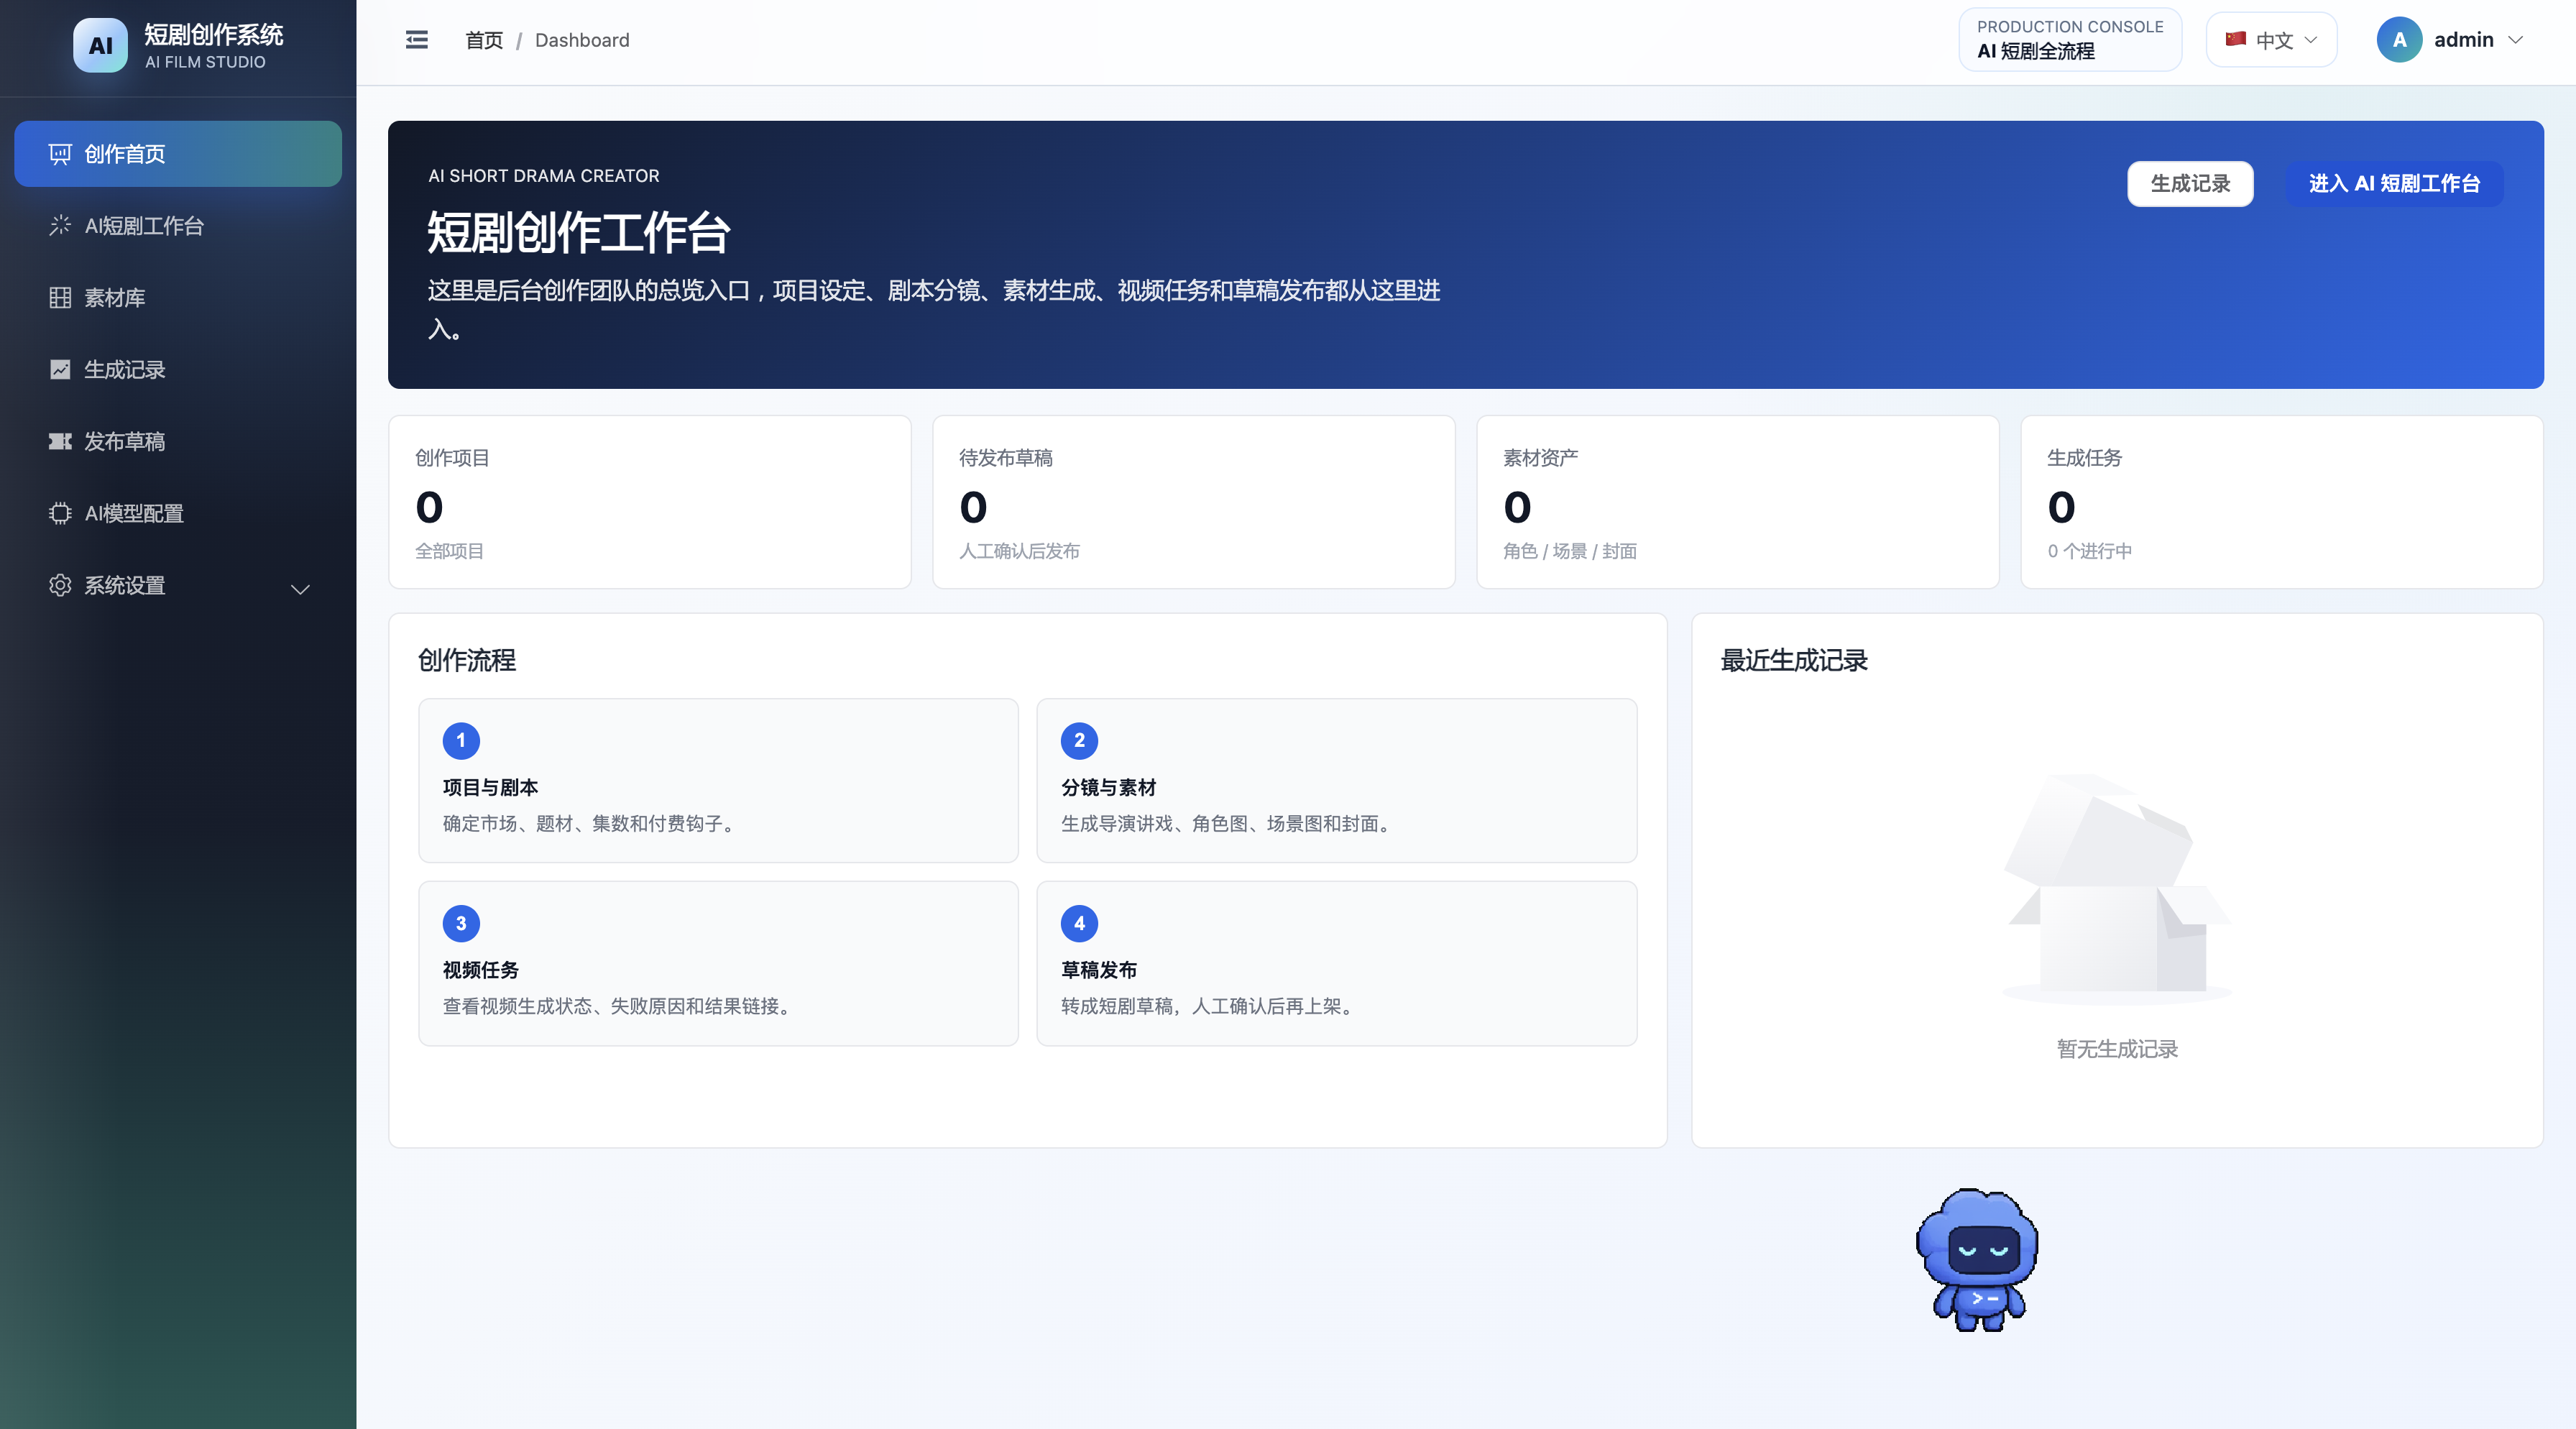The height and width of the screenshot is (1429, 2576).
Task: Open AI短剧工作台 in the sidebar
Action: point(178,226)
